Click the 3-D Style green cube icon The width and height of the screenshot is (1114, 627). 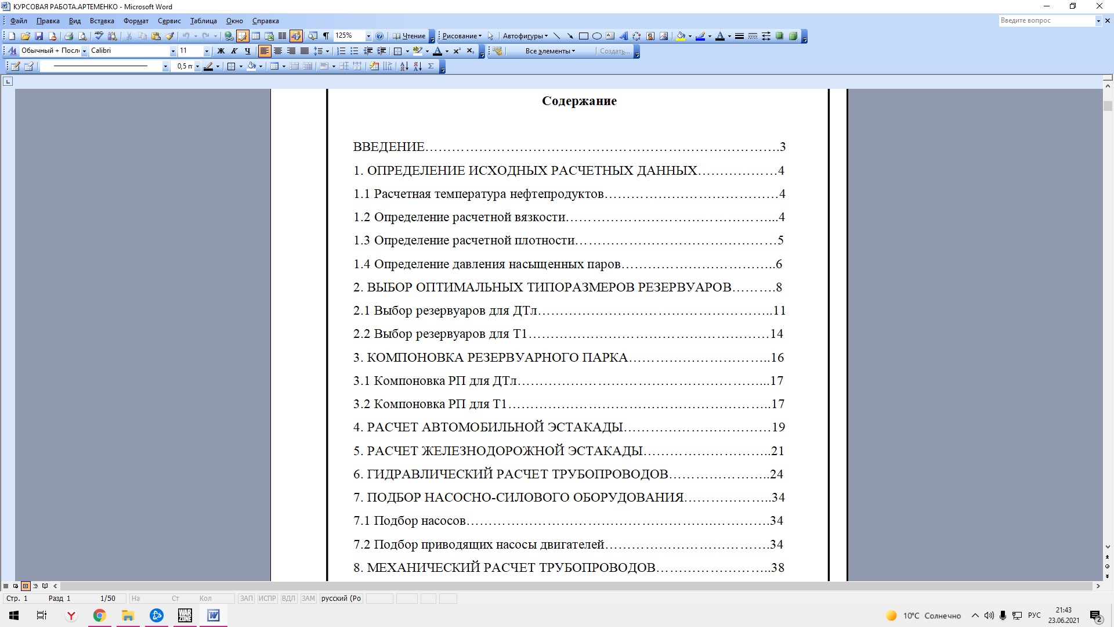[x=793, y=36]
